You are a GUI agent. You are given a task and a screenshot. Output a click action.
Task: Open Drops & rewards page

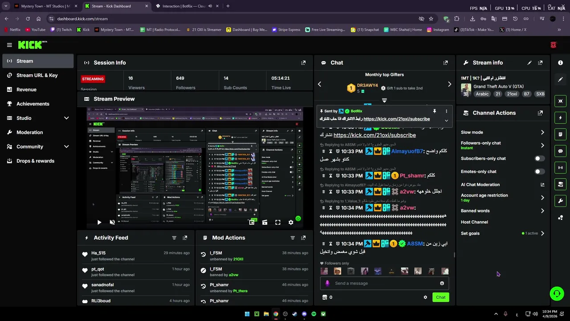(38, 161)
